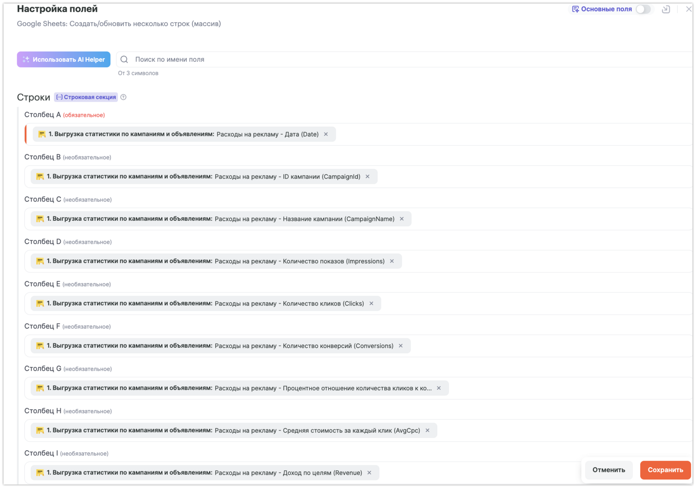
Task: Focus the Поиск по имени поля search box
Action: pyautogui.click(x=391, y=60)
